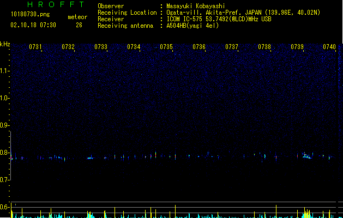Click the 0.8 frequency axis label
This screenshot has height=218, width=343.
(x=4, y=153)
